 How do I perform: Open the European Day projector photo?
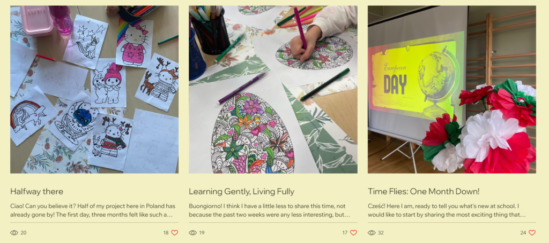451,89
